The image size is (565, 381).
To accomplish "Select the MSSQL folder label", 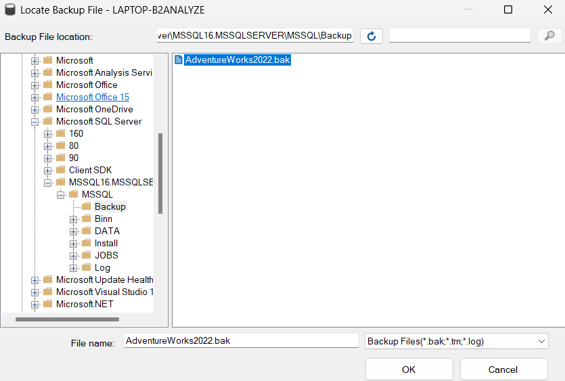I will 97,194.
